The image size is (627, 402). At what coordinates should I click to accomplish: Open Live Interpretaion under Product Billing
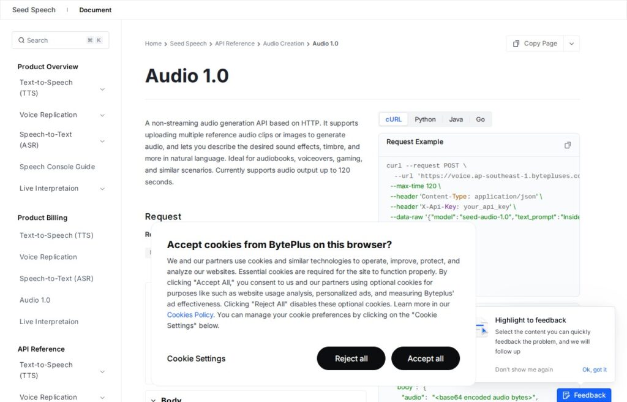click(x=49, y=322)
